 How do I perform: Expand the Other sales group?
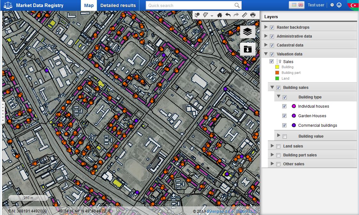click(272, 163)
